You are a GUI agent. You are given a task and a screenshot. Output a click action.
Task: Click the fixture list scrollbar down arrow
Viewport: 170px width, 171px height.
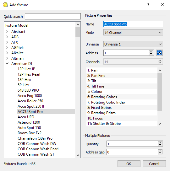(x=78, y=155)
